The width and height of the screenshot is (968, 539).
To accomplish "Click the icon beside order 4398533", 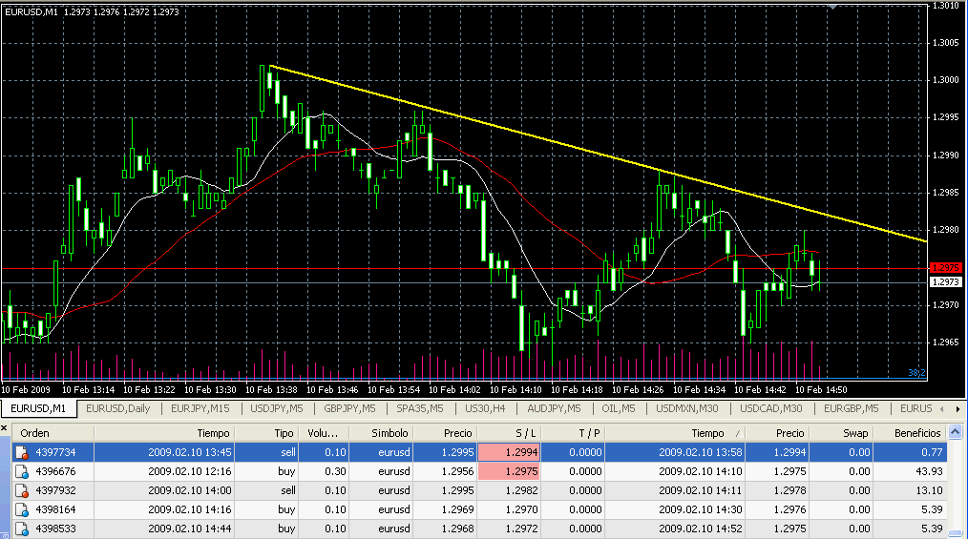I will coord(21,529).
